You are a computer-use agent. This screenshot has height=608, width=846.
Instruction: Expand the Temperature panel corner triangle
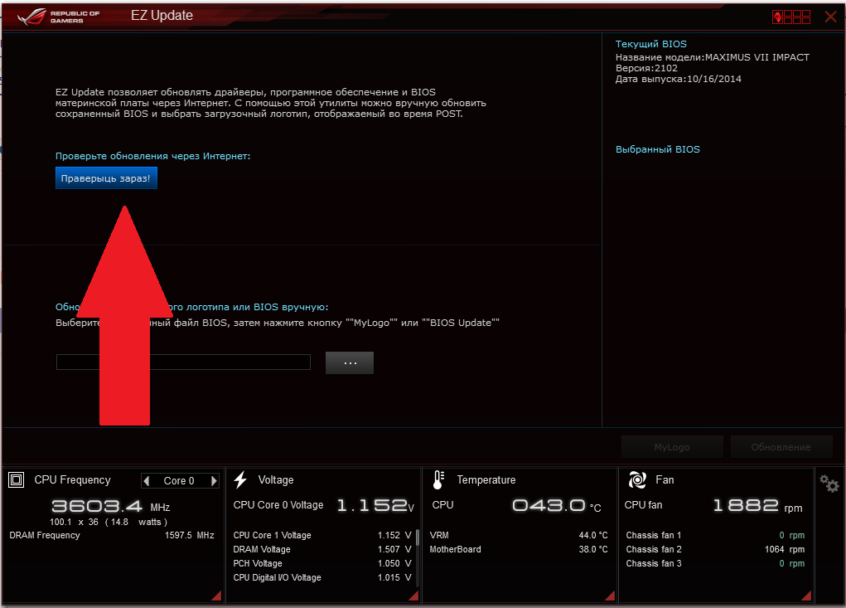[x=610, y=596]
